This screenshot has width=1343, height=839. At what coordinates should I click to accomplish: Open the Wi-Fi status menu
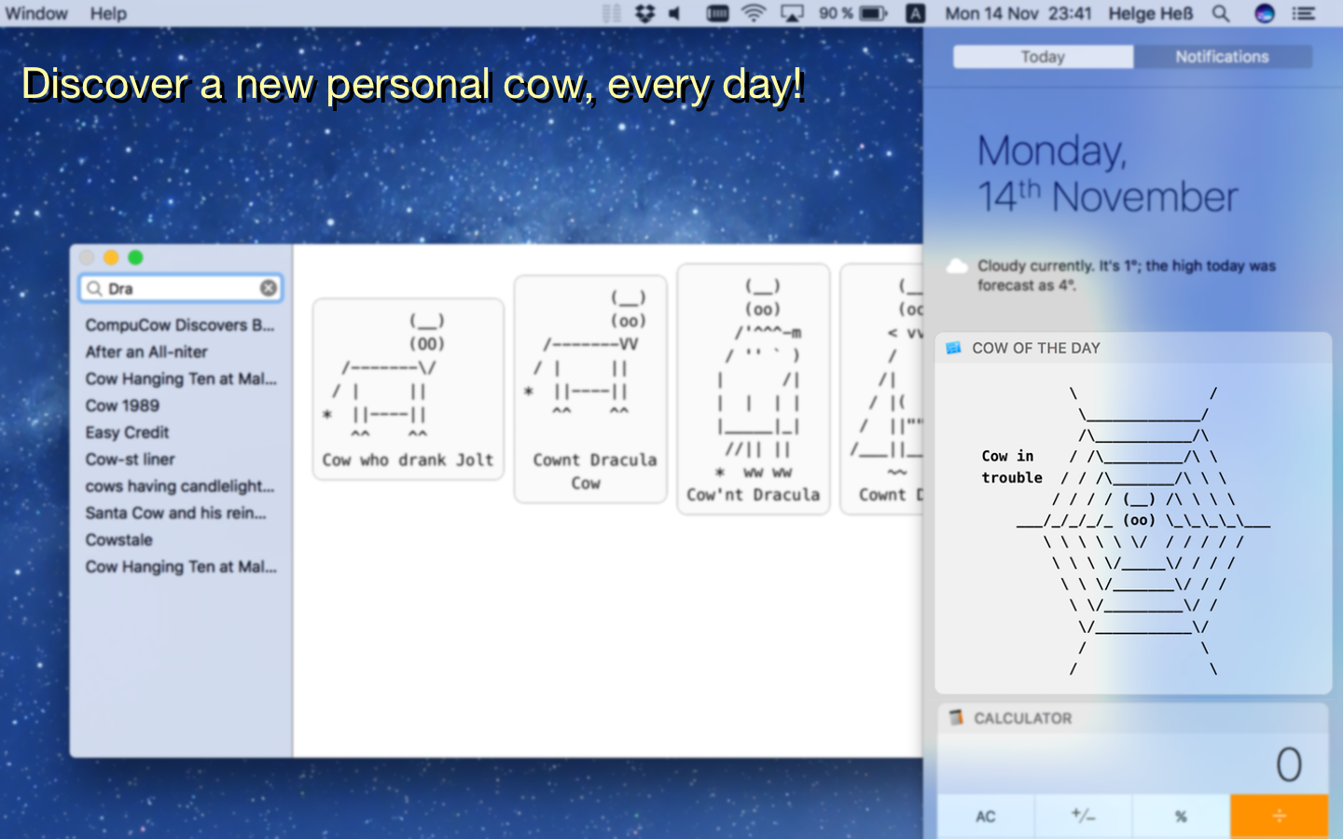(x=754, y=13)
